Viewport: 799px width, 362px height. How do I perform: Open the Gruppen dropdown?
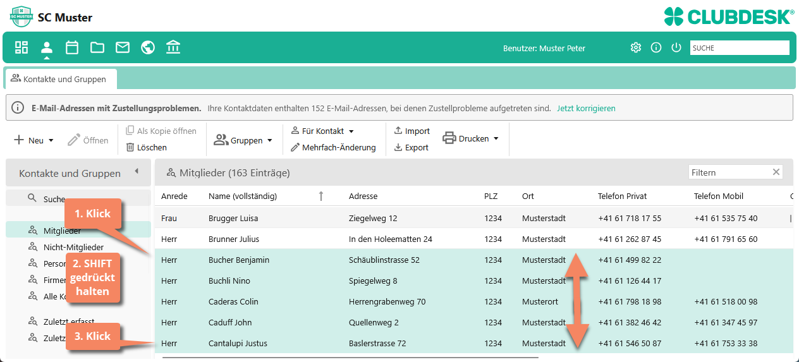[x=243, y=140]
